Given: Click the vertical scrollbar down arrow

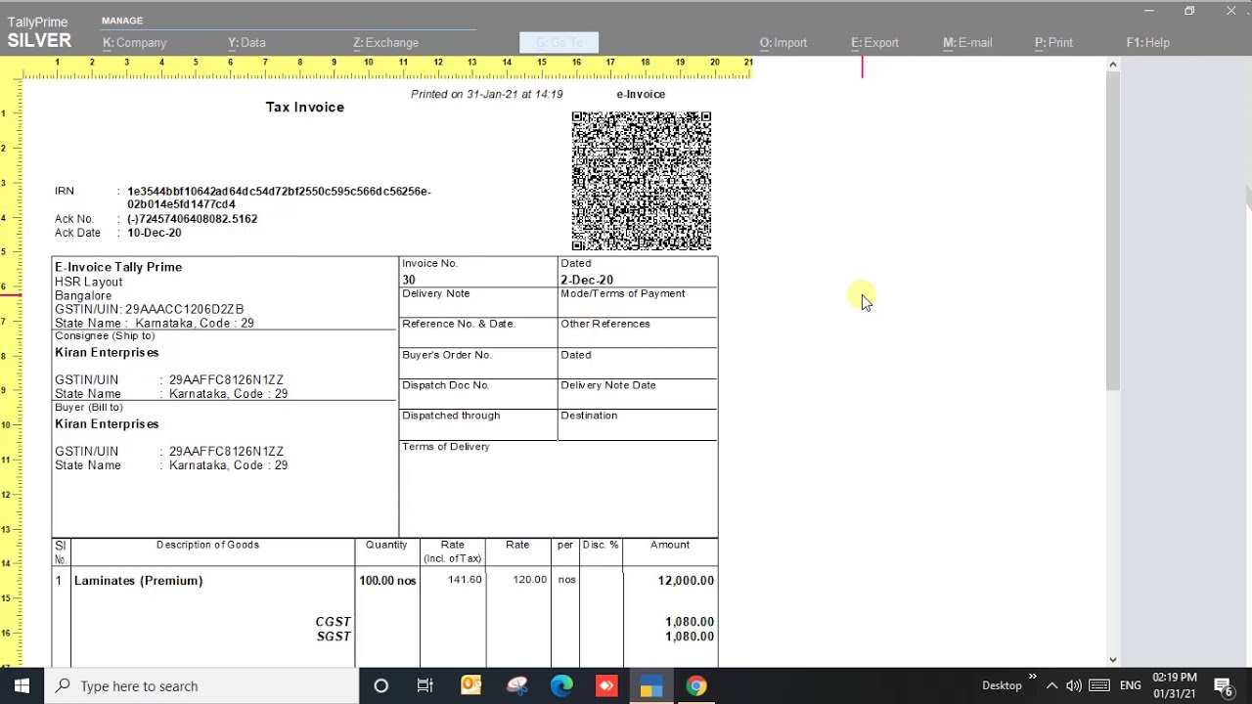Looking at the screenshot, I should pyautogui.click(x=1112, y=660).
